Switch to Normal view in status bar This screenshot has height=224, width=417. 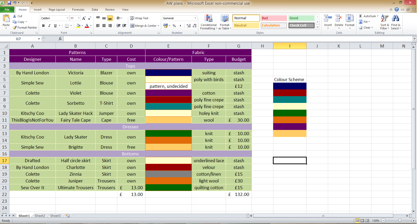coord(357,221)
